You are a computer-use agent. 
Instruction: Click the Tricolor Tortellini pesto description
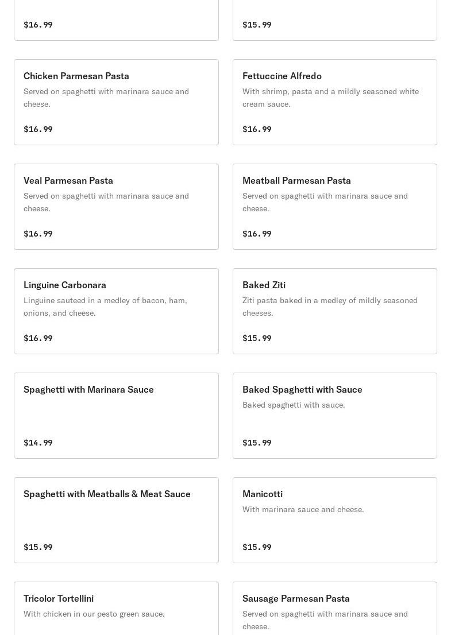pos(94,614)
